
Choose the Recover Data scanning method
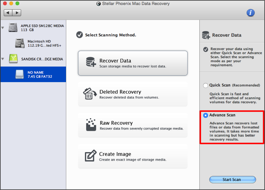[x=133, y=63]
